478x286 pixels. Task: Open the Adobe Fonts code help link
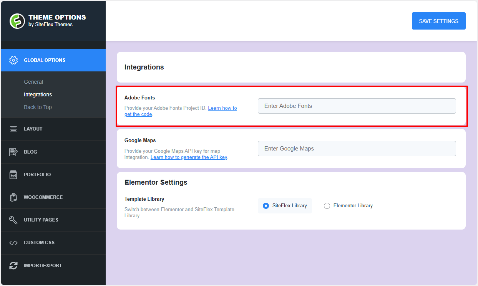(222, 108)
